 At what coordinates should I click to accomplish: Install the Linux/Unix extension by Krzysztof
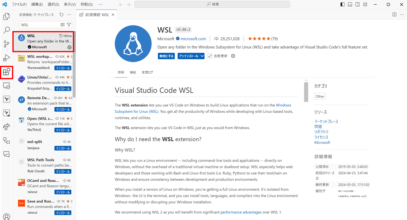pos(63,89)
